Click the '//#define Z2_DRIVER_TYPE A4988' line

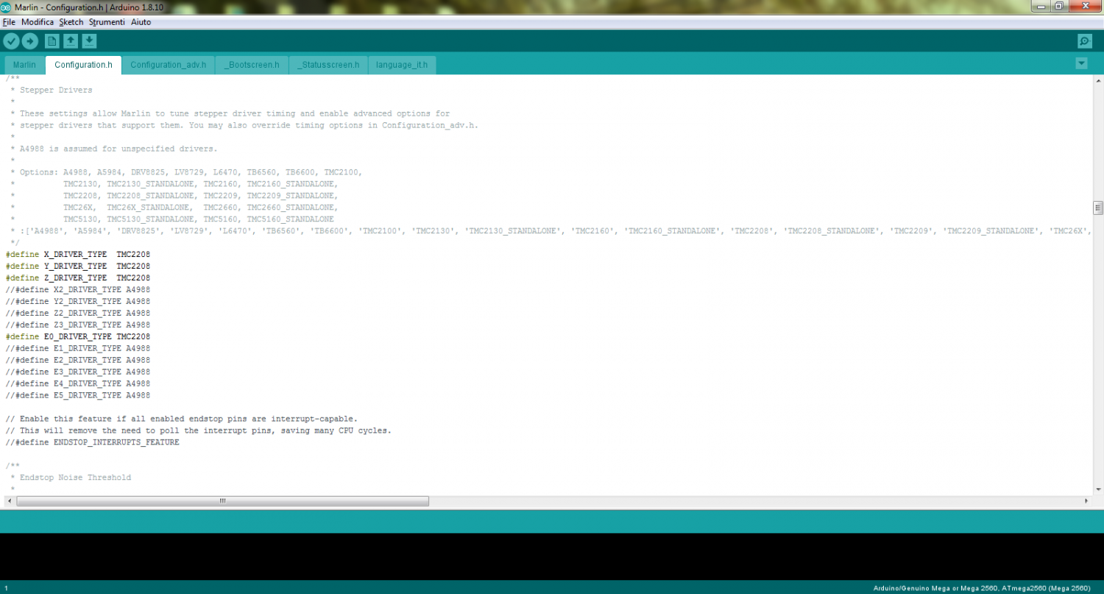pos(78,313)
